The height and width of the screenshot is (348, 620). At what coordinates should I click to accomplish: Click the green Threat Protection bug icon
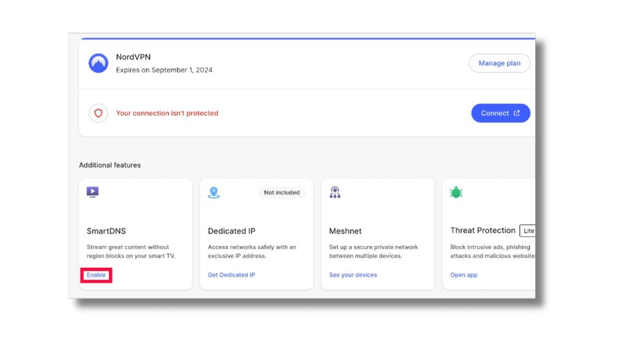point(456,192)
